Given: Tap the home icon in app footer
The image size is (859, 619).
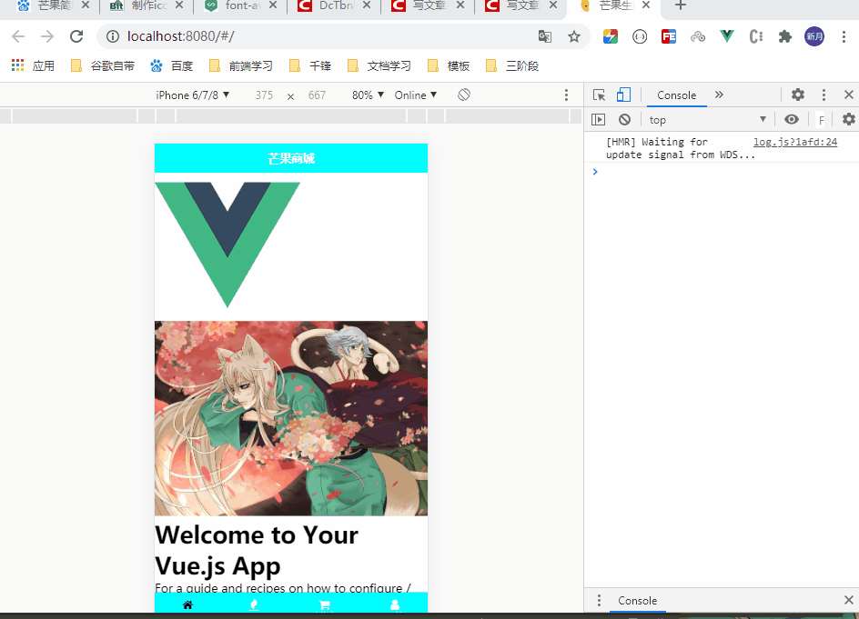Looking at the screenshot, I should tap(187, 604).
